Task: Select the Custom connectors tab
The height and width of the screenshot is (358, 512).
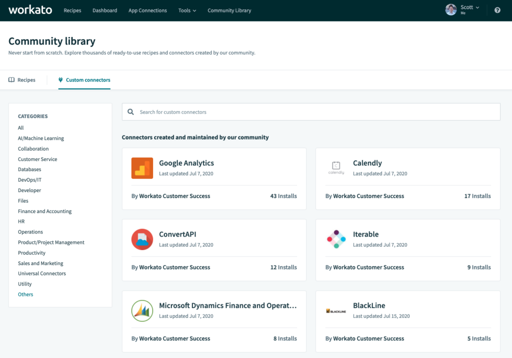Action: tap(84, 79)
